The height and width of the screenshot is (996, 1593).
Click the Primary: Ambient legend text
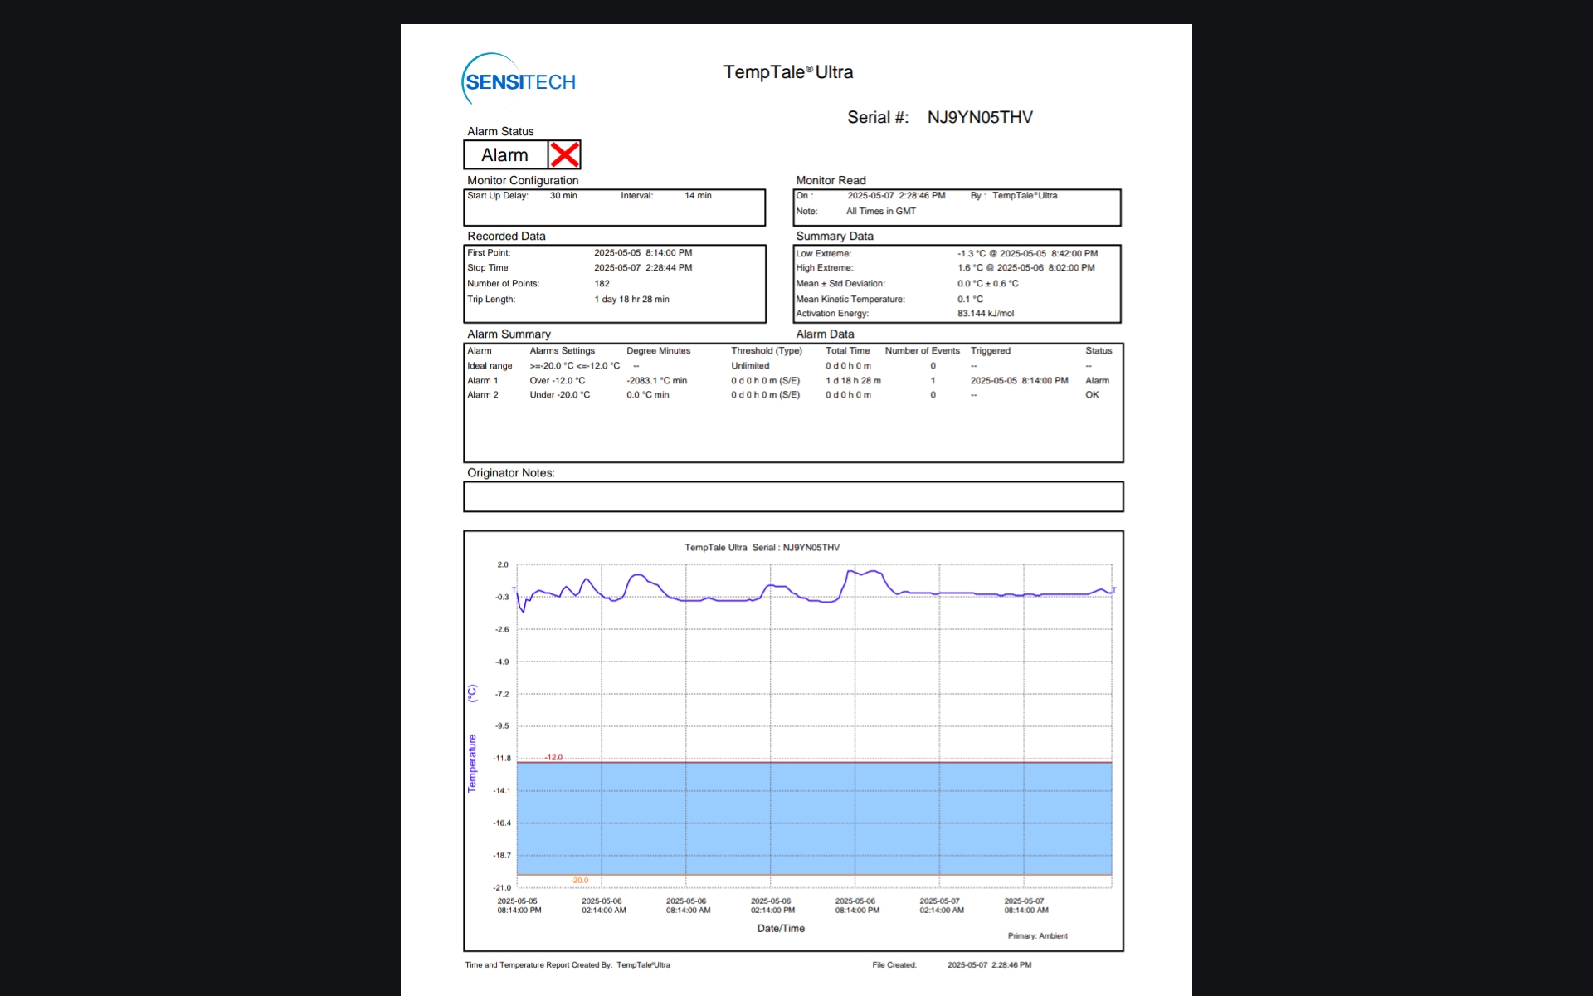coord(1038,936)
